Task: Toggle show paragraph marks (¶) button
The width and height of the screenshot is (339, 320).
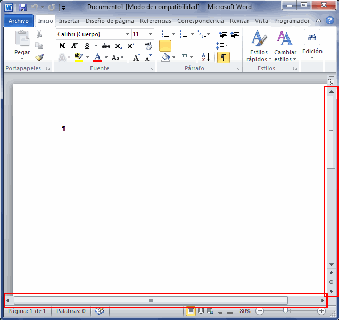Action: click(x=224, y=58)
